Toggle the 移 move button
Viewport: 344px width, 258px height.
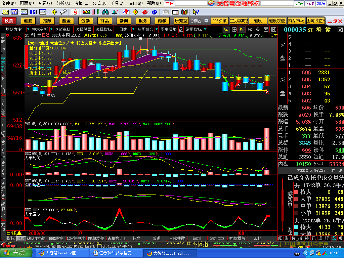pyautogui.click(x=258, y=30)
